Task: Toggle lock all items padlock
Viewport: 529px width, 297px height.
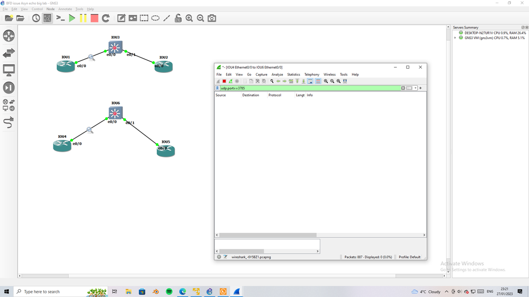Action: coord(178,18)
